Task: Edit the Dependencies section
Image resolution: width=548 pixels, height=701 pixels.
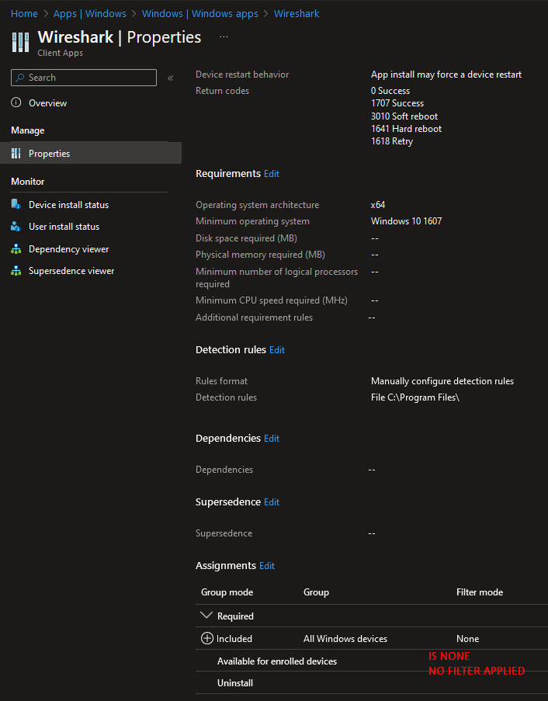Action: (272, 438)
